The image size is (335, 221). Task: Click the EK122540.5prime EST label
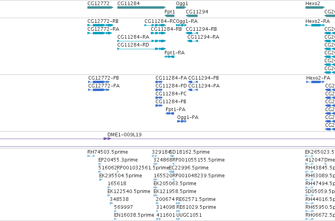click(x=129, y=191)
